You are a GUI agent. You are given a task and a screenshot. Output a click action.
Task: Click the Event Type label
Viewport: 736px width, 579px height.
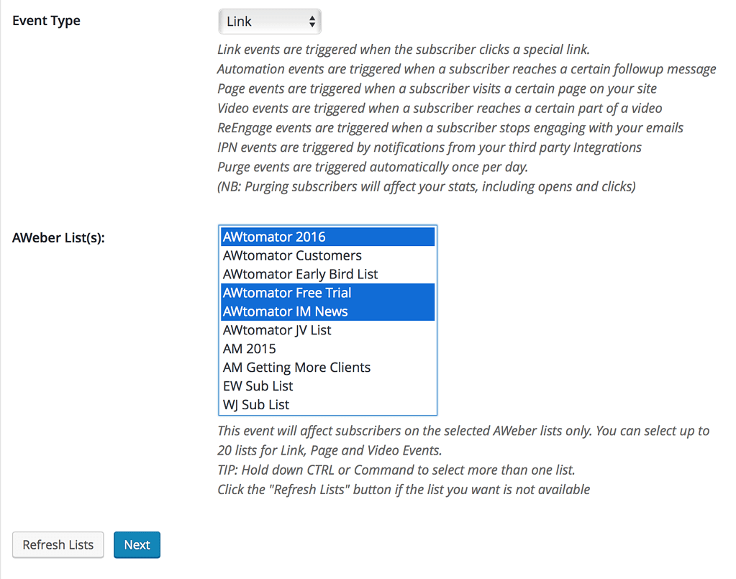pos(47,21)
